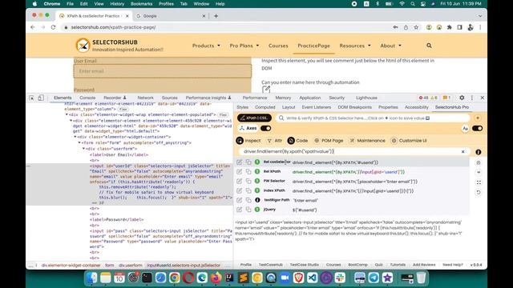Open the Event Listeners tab
Viewport: 513px width, 288px height.
[x=316, y=107]
